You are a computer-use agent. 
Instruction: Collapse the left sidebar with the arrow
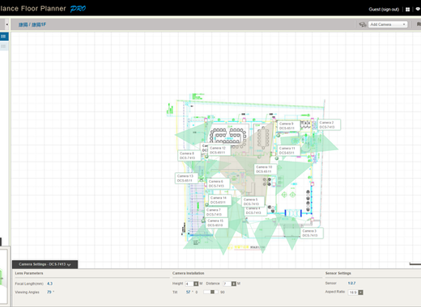coord(6,24)
